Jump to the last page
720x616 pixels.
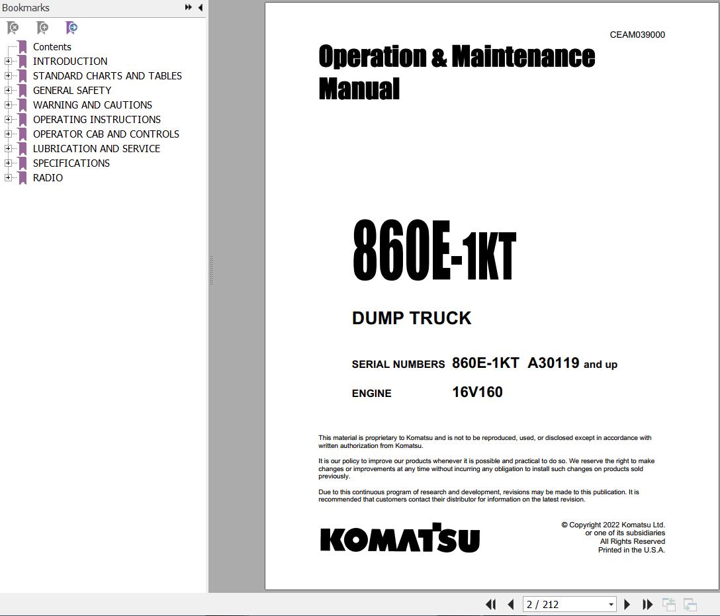(x=647, y=605)
